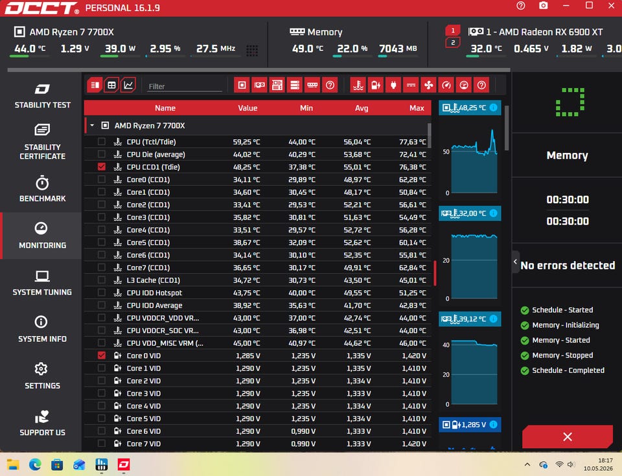Open help from the title bar question icon

point(521,6)
